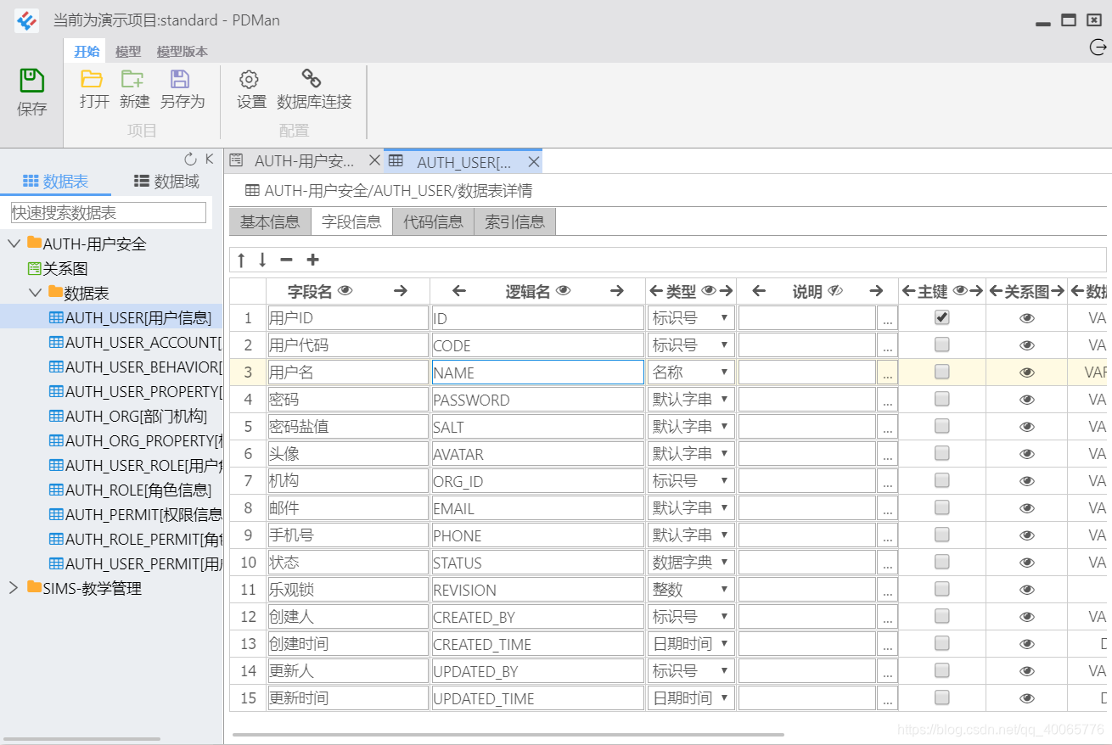
Task: Toggle 关系图 eye for 用户ID row
Action: 1027,318
